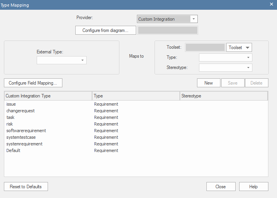Viewport: 277px width, 198px height.
Task: Sort by Stereotype column header
Action: click(x=224, y=96)
